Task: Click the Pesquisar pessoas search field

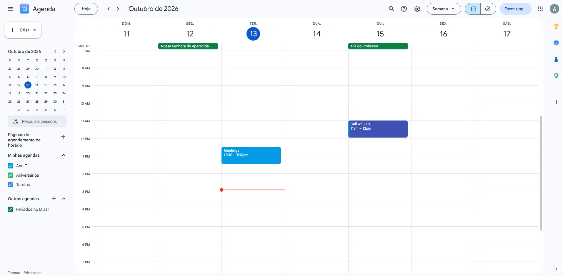Action: click(37, 121)
